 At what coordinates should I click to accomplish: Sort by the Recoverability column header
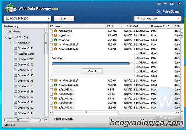(x=160, y=26)
